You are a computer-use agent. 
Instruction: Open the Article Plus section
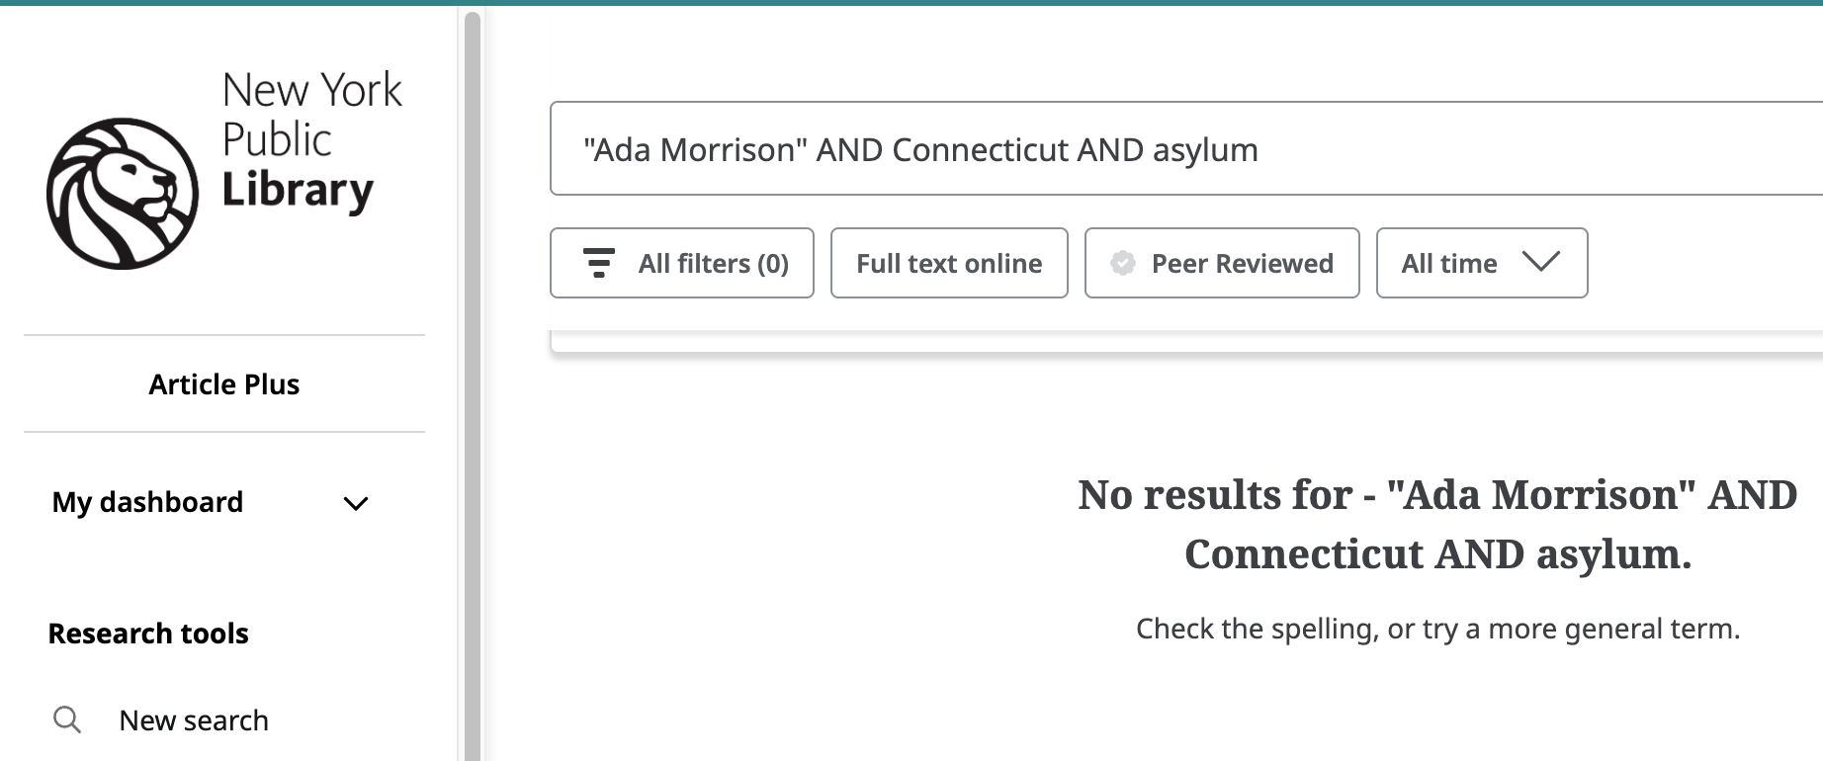click(224, 384)
